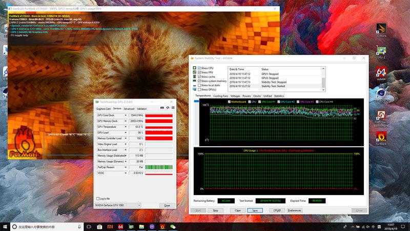
Task: Enable Stress local disks checkbox
Action: pos(199,85)
